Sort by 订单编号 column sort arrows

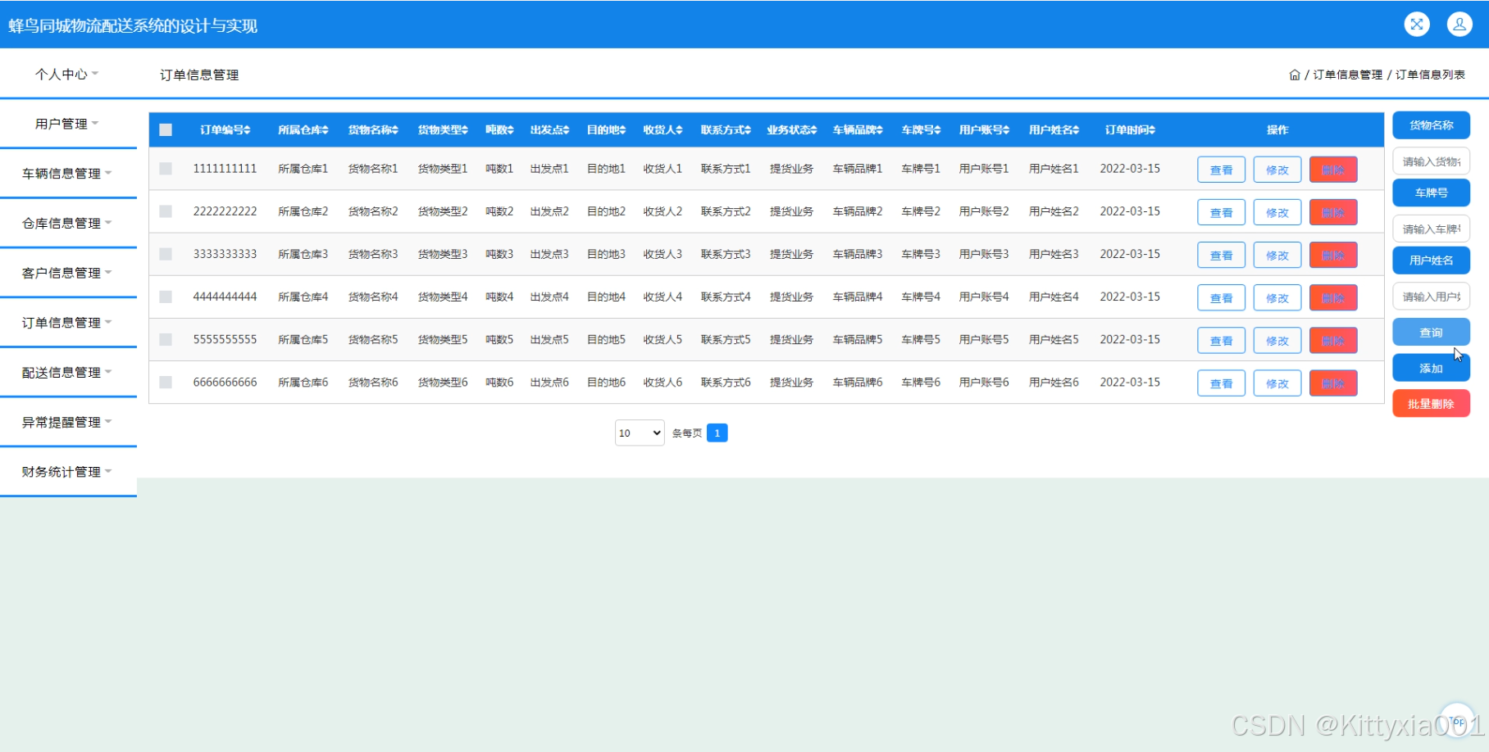click(247, 130)
